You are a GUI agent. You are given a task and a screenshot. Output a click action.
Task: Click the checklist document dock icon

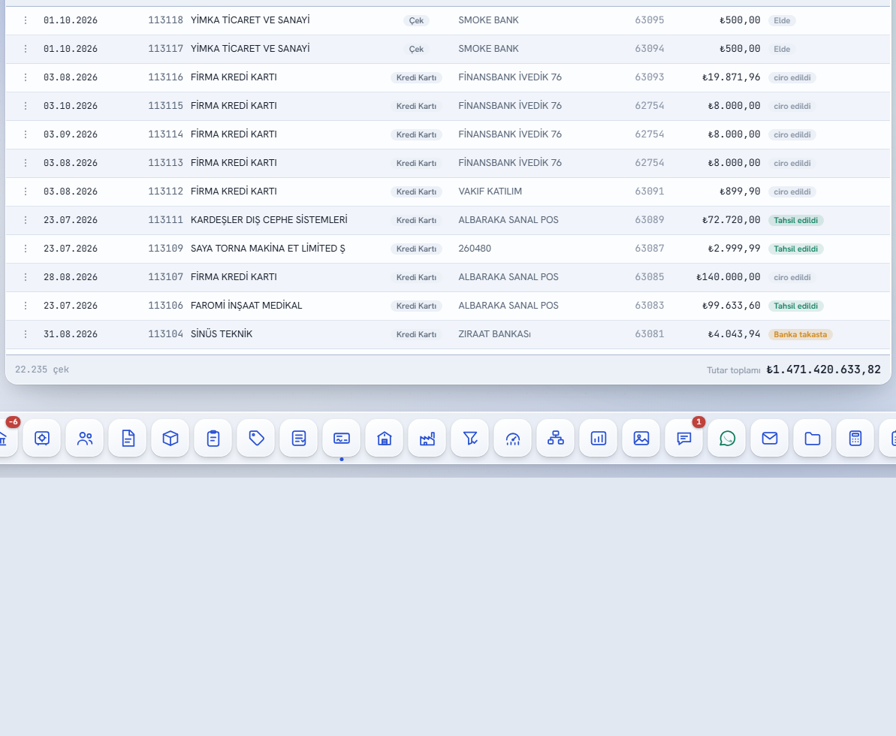[299, 439]
